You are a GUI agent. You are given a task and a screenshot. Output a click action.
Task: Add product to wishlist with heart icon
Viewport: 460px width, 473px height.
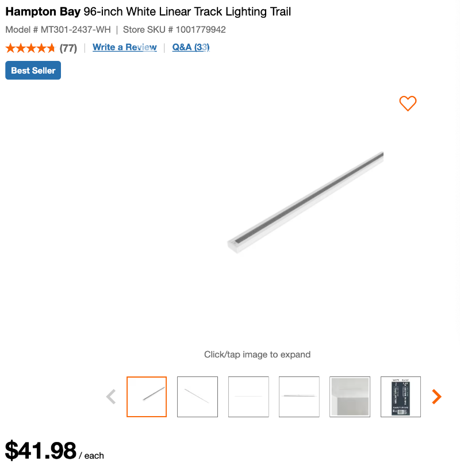[408, 103]
